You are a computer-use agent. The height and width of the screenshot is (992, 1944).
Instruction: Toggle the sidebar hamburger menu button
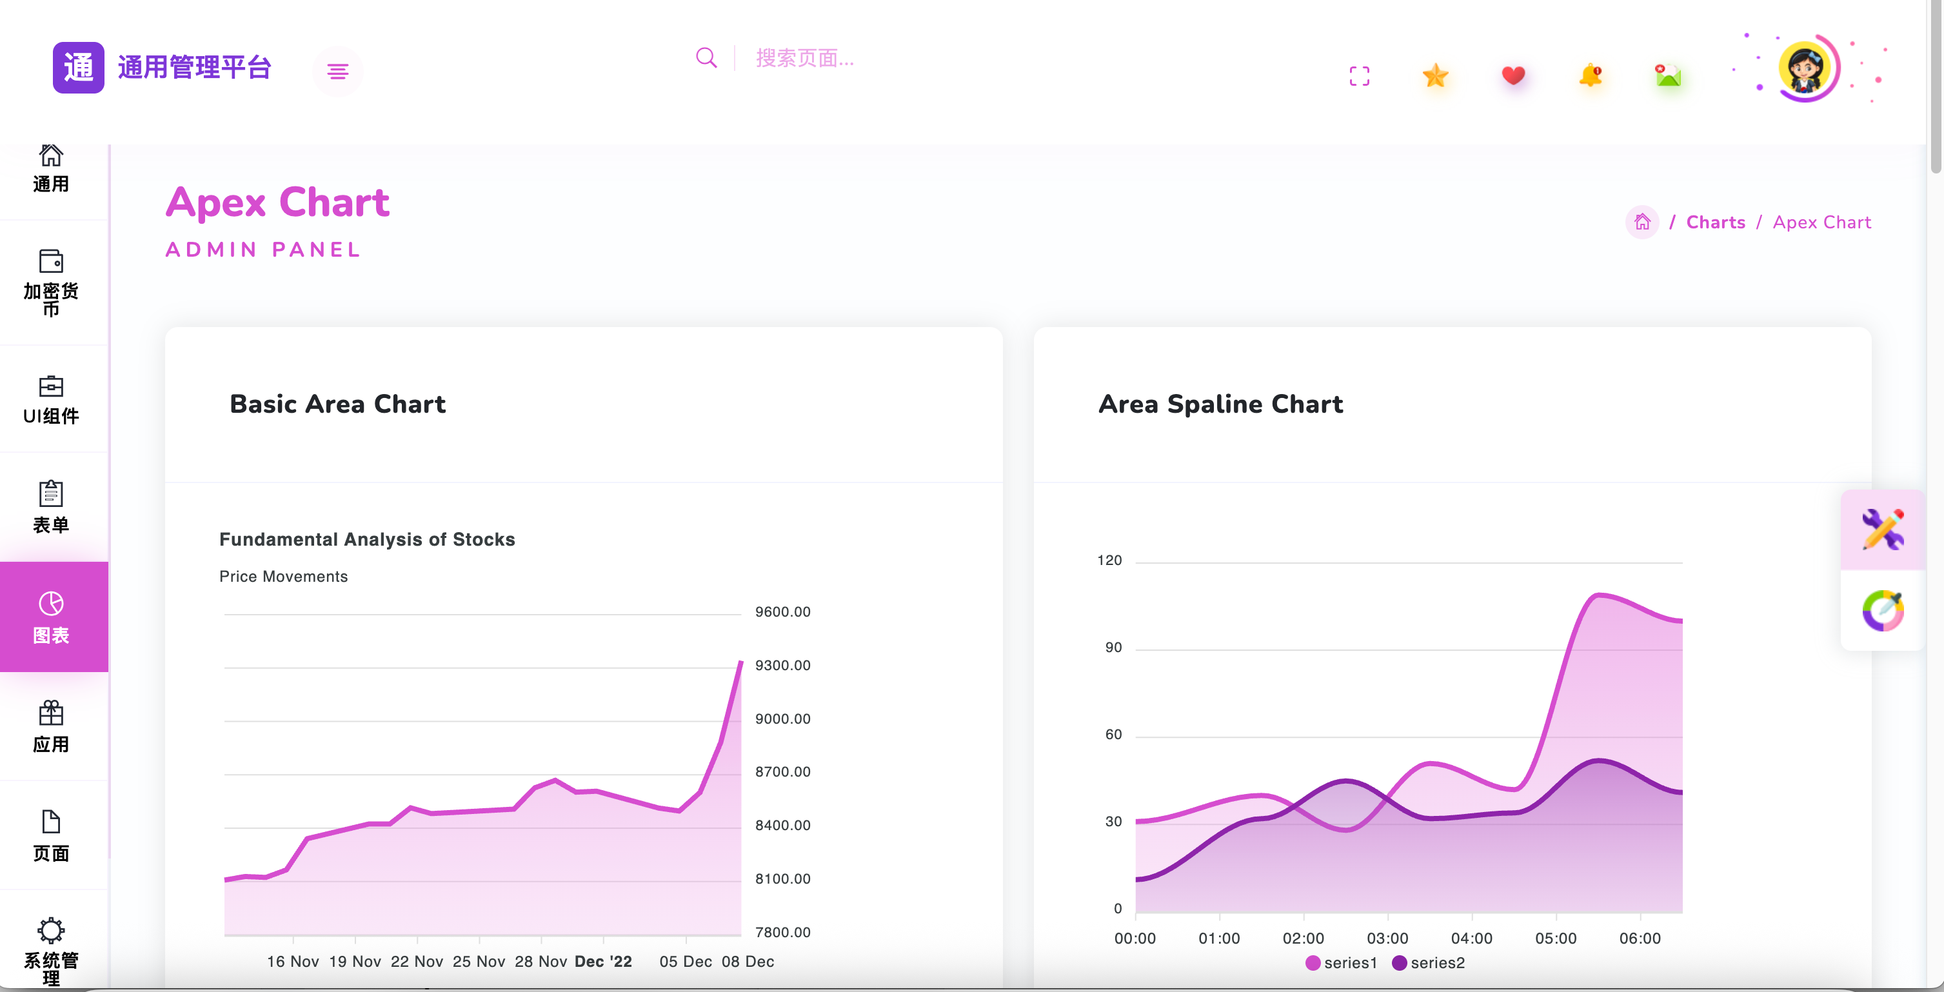click(x=337, y=72)
